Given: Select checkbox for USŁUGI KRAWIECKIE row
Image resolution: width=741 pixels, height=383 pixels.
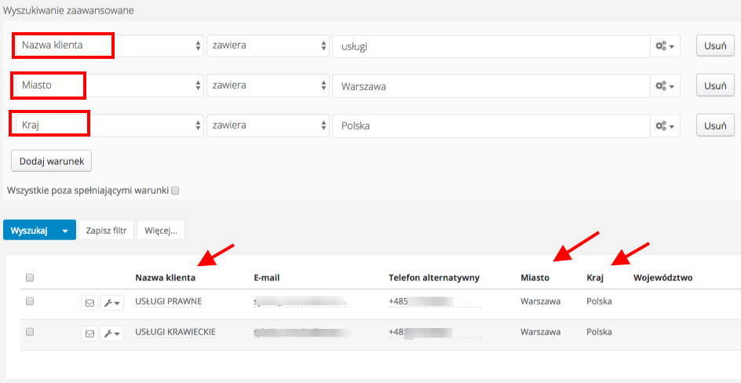Looking at the screenshot, I should click(x=29, y=332).
